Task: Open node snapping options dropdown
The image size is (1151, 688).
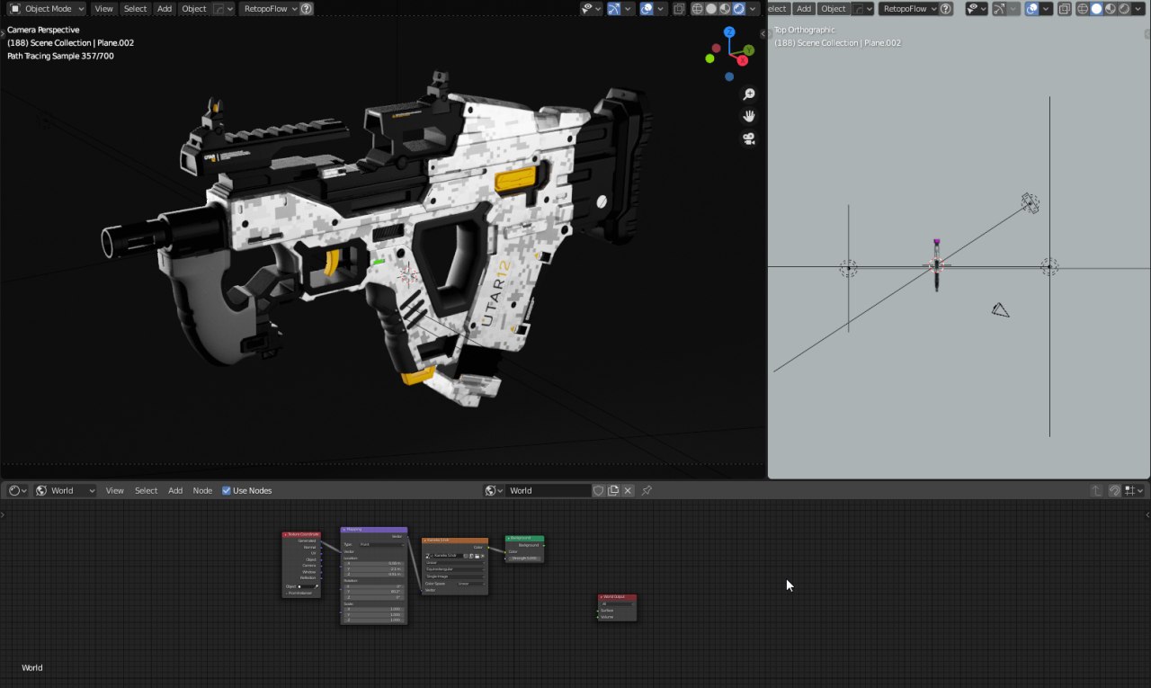Action: click(x=1134, y=491)
